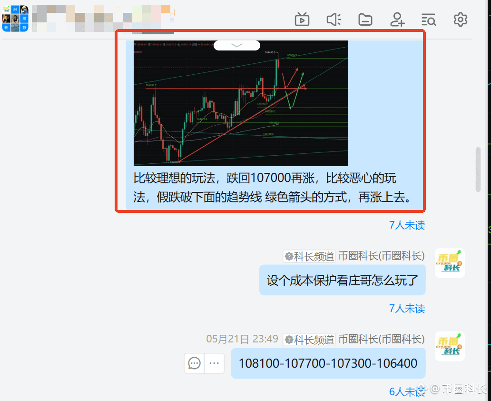Viewport: 491px width, 401px height.
Task: Click sender avatar beside 108100 message
Action: [450, 346]
